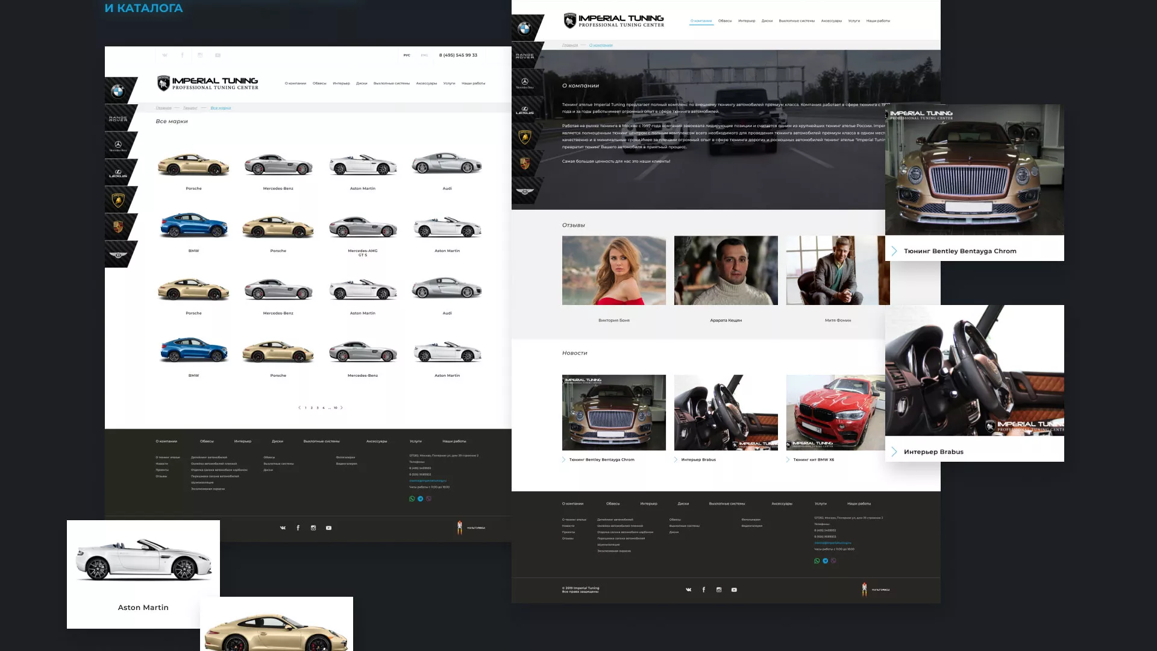Open Услуги menu in about-page top navigation
Screen dimensions: 1157x651
pyautogui.click(x=854, y=20)
